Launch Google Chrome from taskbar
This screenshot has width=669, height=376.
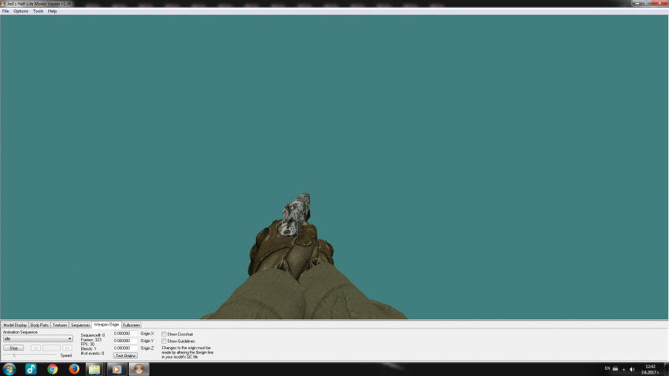(x=53, y=369)
